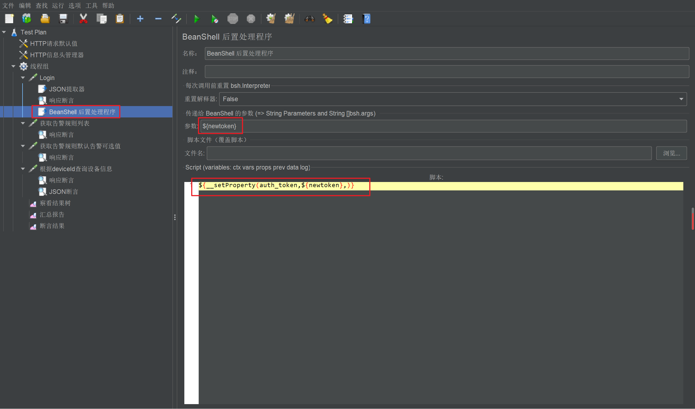Click the 文件名 input field
This screenshot has width=695, height=409.
pyautogui.click(x=429, y=153)
